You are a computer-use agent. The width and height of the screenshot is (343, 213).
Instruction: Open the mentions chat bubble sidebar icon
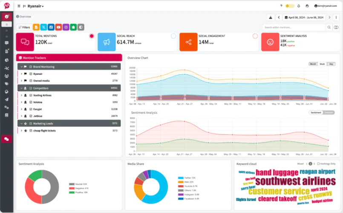coord(6,43)
